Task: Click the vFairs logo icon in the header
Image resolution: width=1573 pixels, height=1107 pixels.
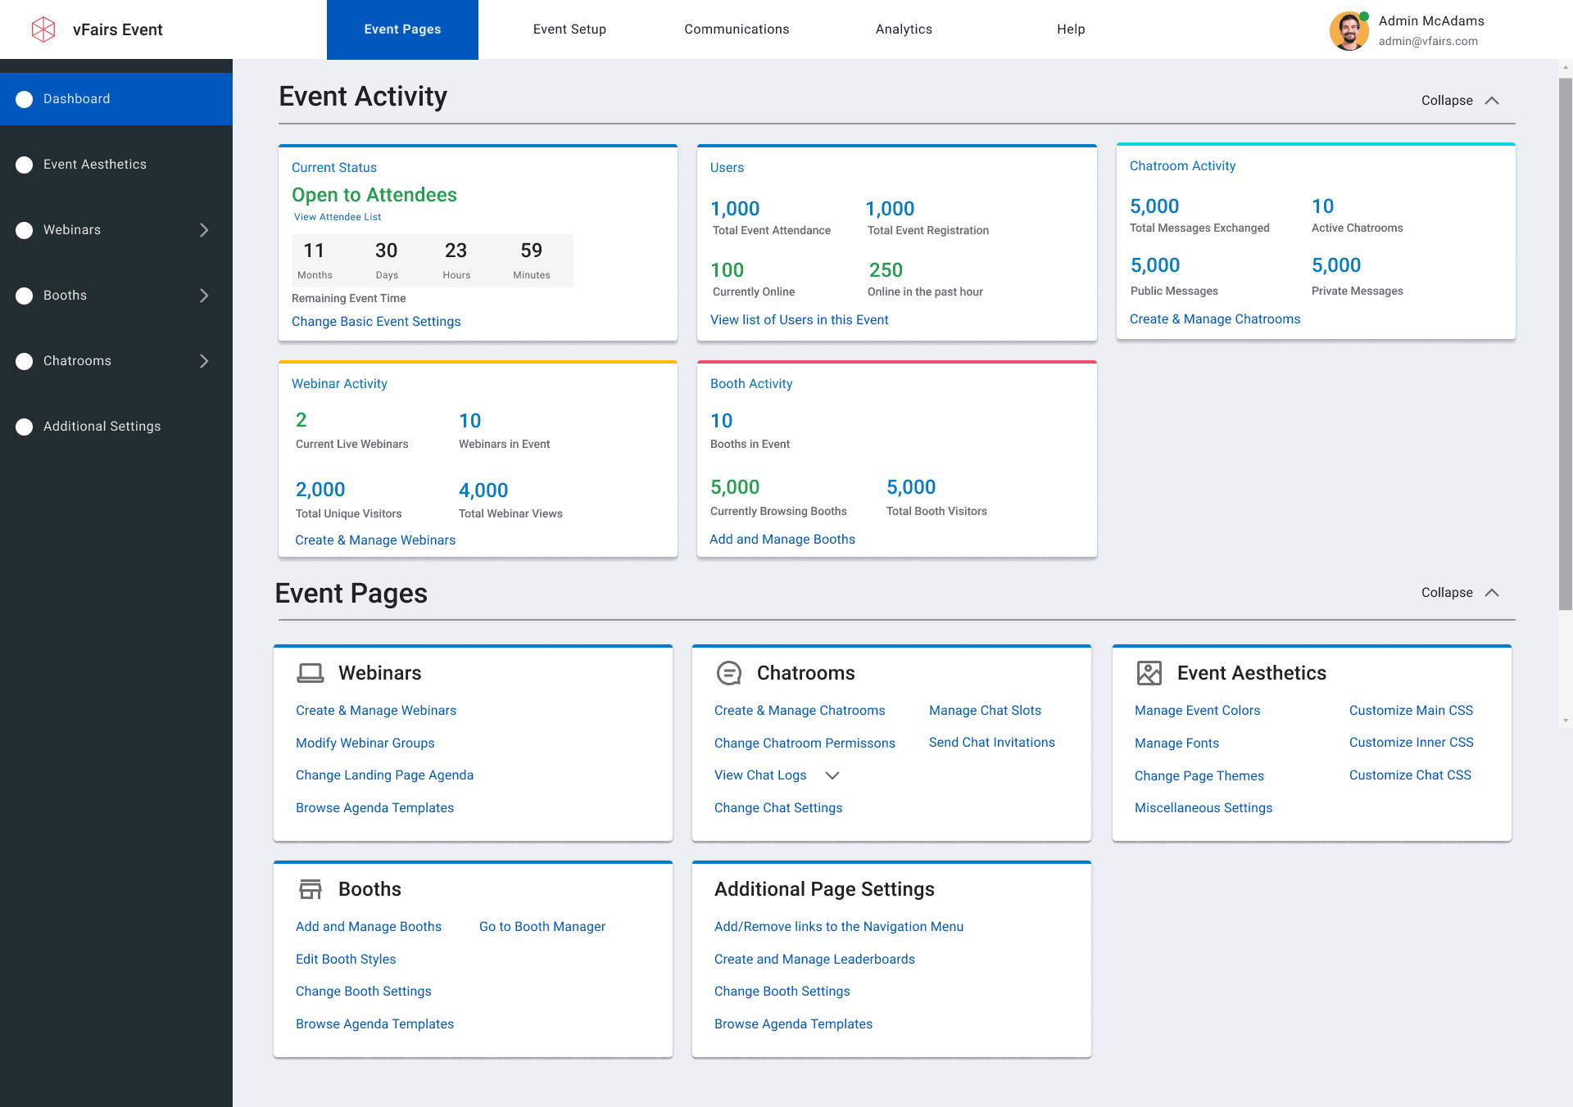Action: 44,29
